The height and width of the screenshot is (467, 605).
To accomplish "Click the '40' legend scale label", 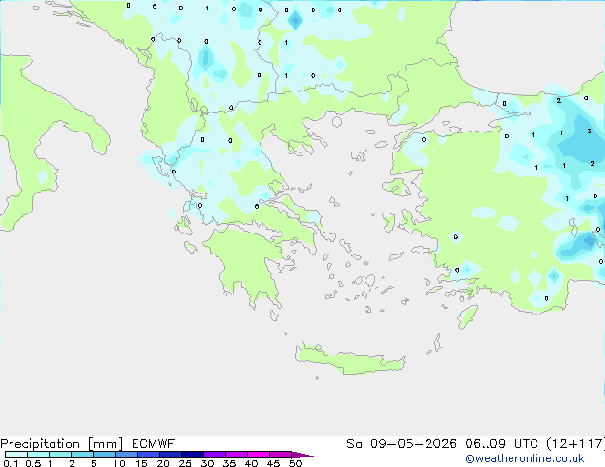I will click(x=251, y=463).
